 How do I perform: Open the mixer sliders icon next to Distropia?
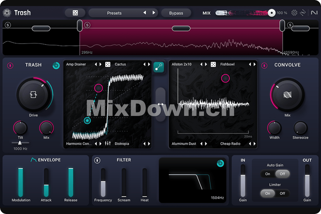click(108, 143)
